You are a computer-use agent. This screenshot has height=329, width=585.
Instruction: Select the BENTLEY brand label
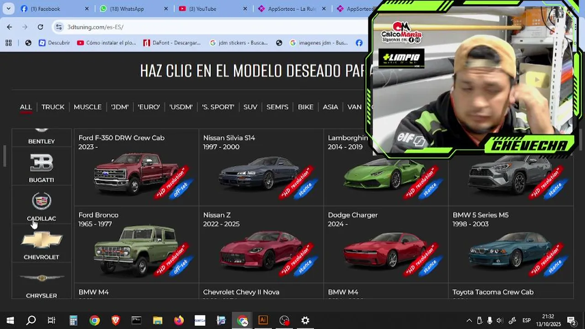click(42, 142)
